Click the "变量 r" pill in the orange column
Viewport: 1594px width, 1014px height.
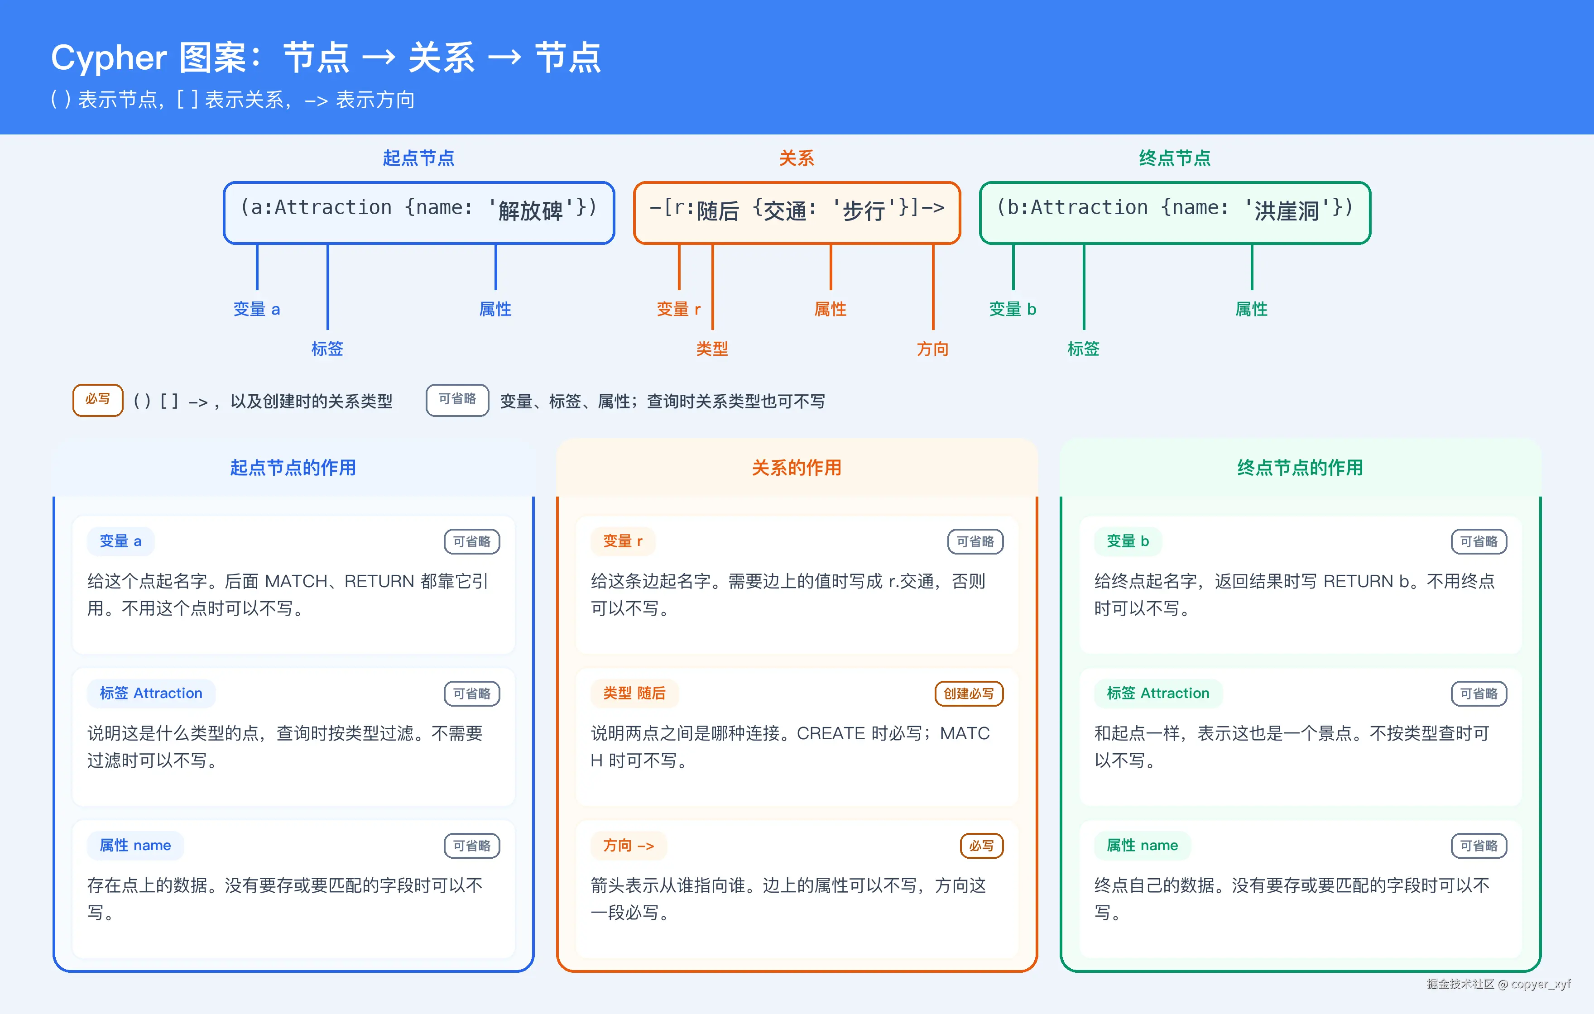623,541
